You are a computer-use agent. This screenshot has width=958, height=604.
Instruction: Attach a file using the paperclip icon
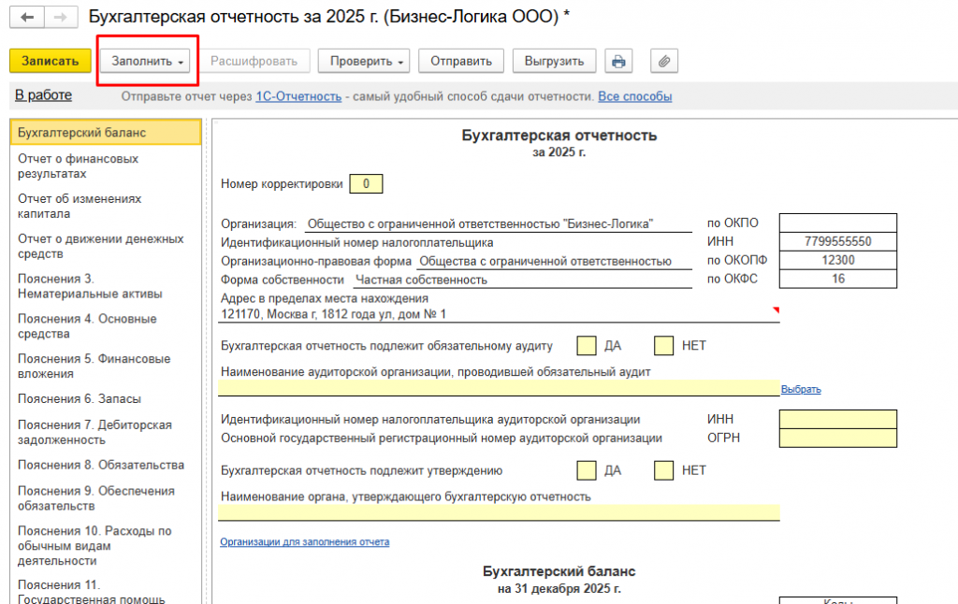tap(664, 61)
